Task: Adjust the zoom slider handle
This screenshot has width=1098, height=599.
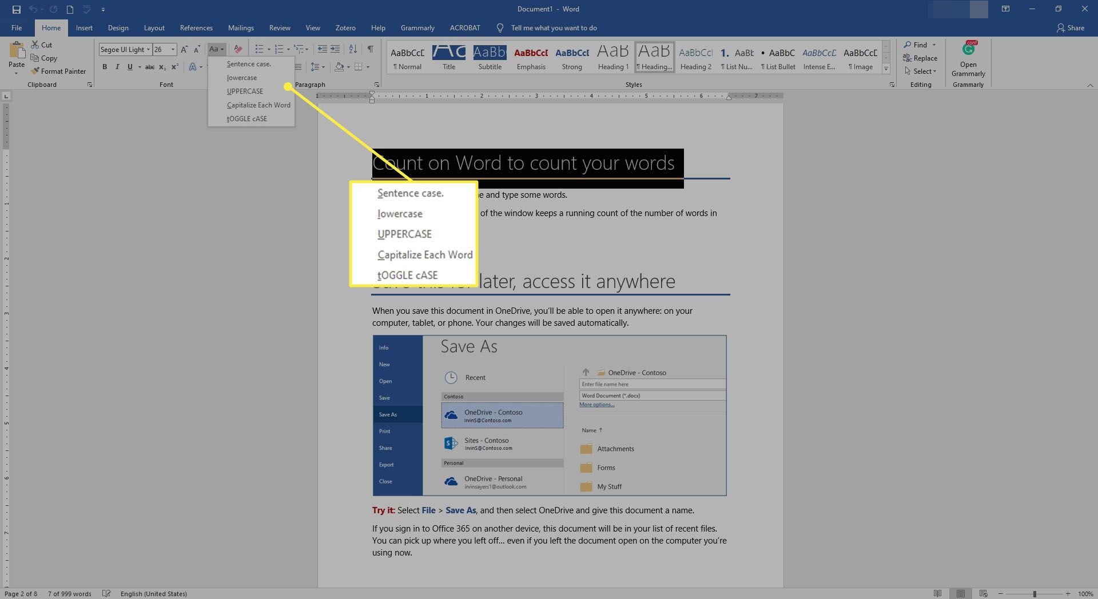Action: tap(1035, 594)
